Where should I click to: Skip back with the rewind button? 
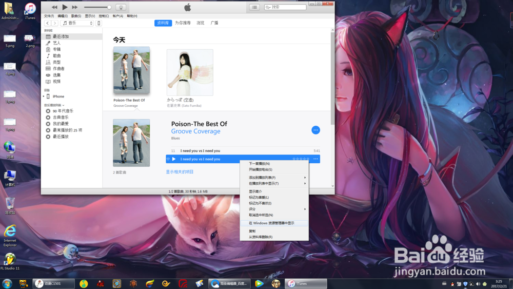tap(54, 7)
